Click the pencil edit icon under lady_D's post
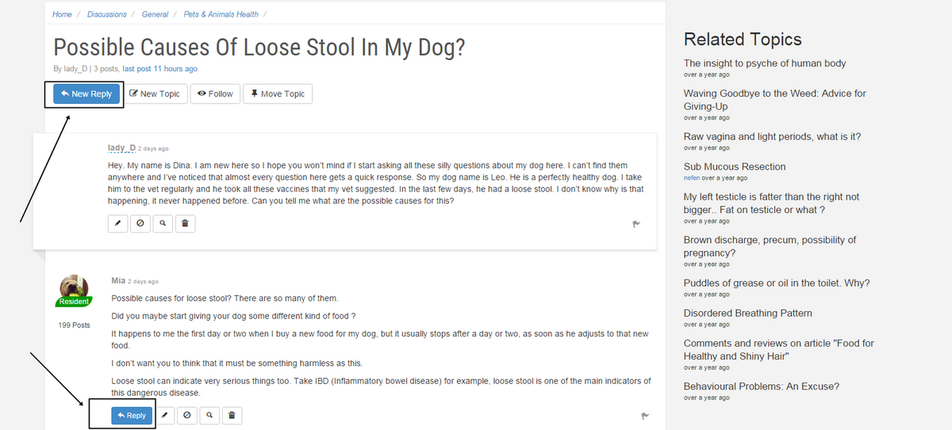This screenshot has height=430, width=952. point(117,224)
